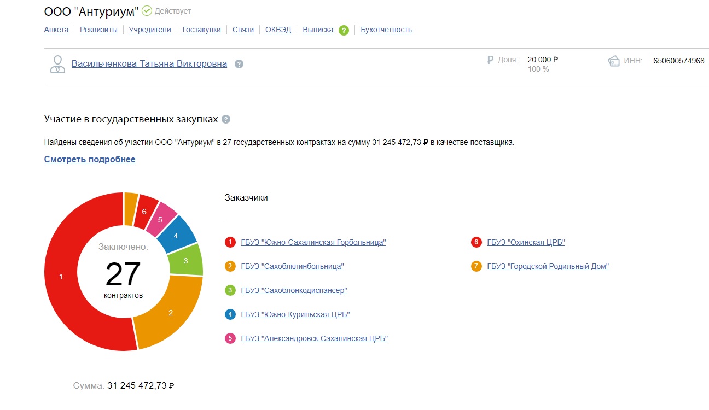
Task: Open ГБУЗ "Южно-Сахалинская Горбольница" customer link
Action: click(313, 242)
